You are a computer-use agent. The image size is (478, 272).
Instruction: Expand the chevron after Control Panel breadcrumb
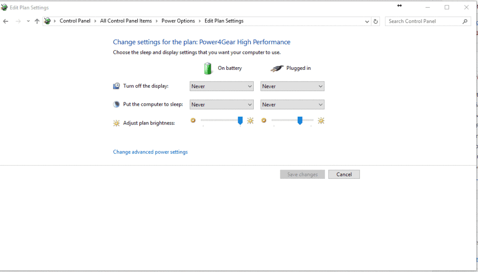pyautogui.click(x=96, y=21)
